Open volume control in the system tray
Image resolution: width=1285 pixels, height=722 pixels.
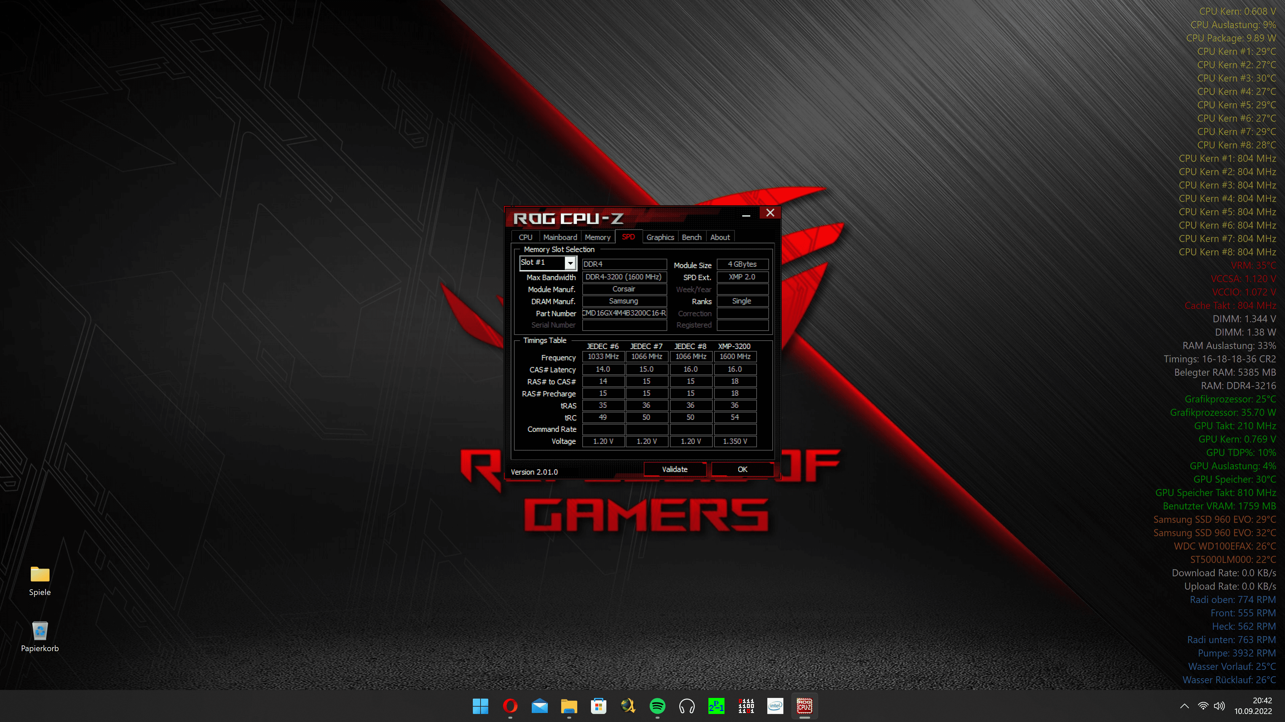(1219, 706)
